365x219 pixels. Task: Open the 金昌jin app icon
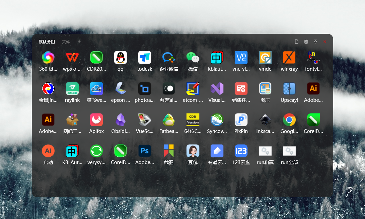point(48,89)
